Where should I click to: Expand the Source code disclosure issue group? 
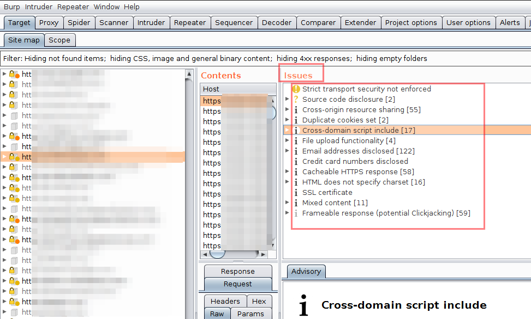click(287, 99)
